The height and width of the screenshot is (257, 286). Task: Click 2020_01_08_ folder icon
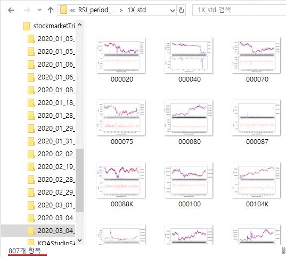point(31,90)
